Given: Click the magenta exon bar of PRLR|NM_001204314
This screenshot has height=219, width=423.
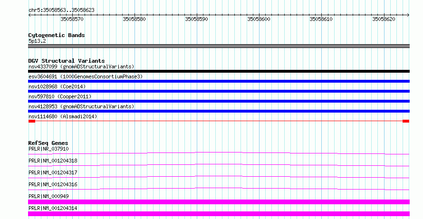Looking at the screenshot, I should coord(219,214).
